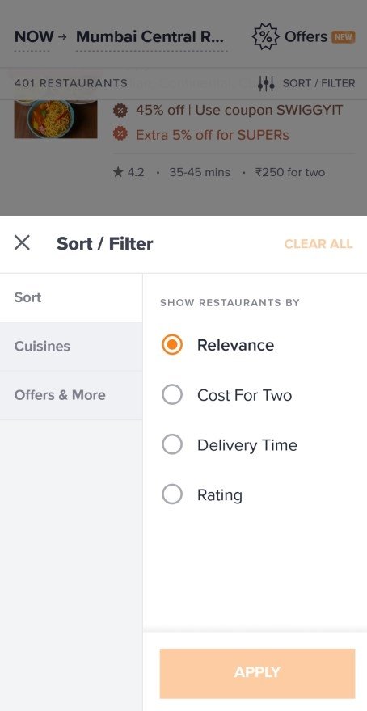Tap the 4.2 star rating icon

coord(118,172)
